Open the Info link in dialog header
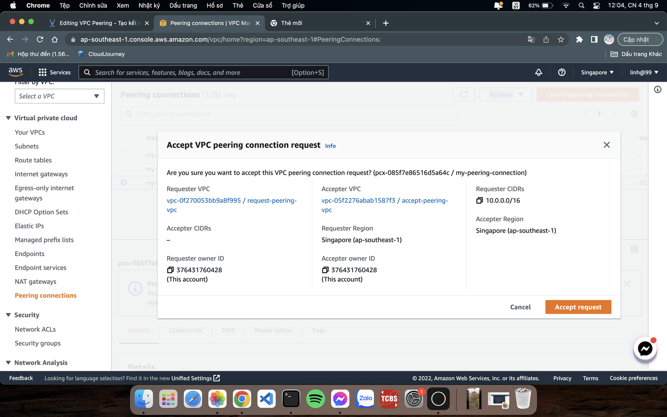The width and height of the screenshot is (667, 417). click(330, 146)
